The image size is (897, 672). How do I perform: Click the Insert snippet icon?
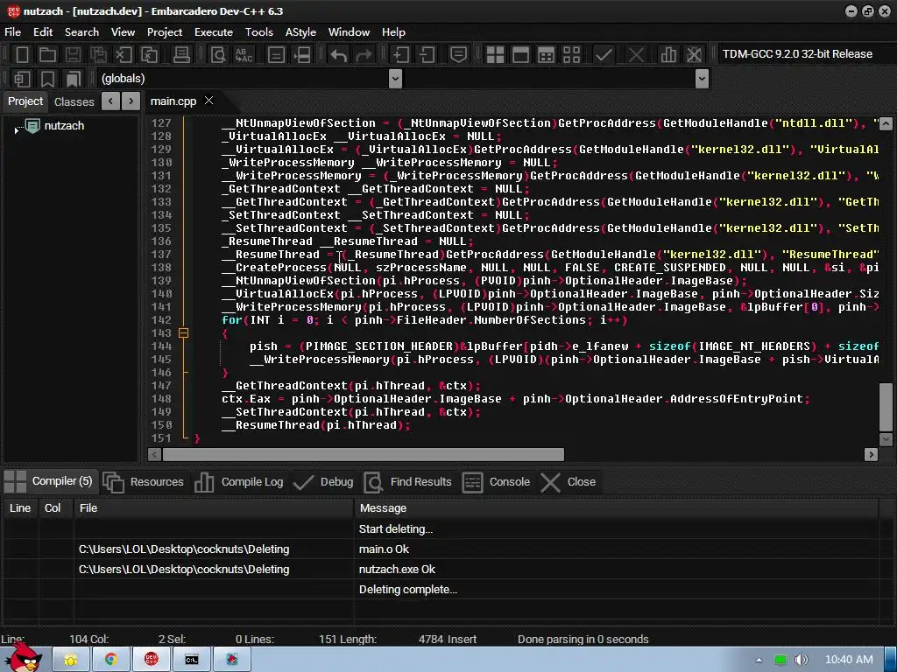[22, 79]
